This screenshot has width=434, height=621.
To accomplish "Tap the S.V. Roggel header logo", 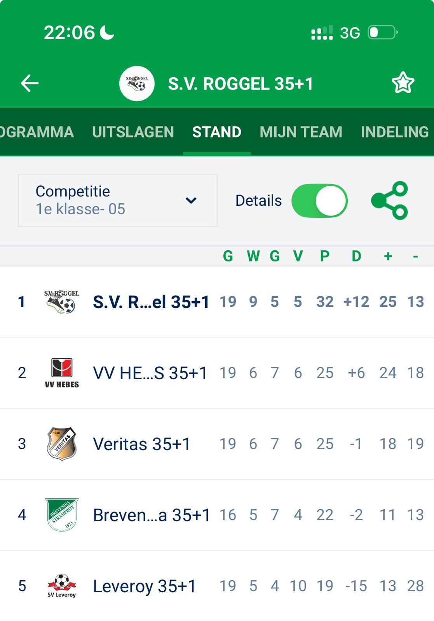I will click(137, 83).
